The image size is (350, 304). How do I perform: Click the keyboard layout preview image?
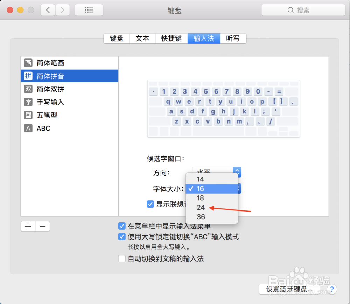(223, 109)
